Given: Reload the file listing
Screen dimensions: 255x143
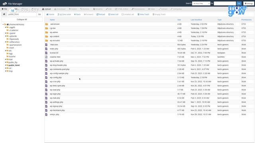Looking at the screenshot, I should pyautogui.click(x=101, y=14).
